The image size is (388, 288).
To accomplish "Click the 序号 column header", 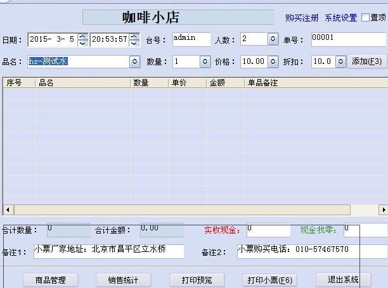I will (19, 83).
